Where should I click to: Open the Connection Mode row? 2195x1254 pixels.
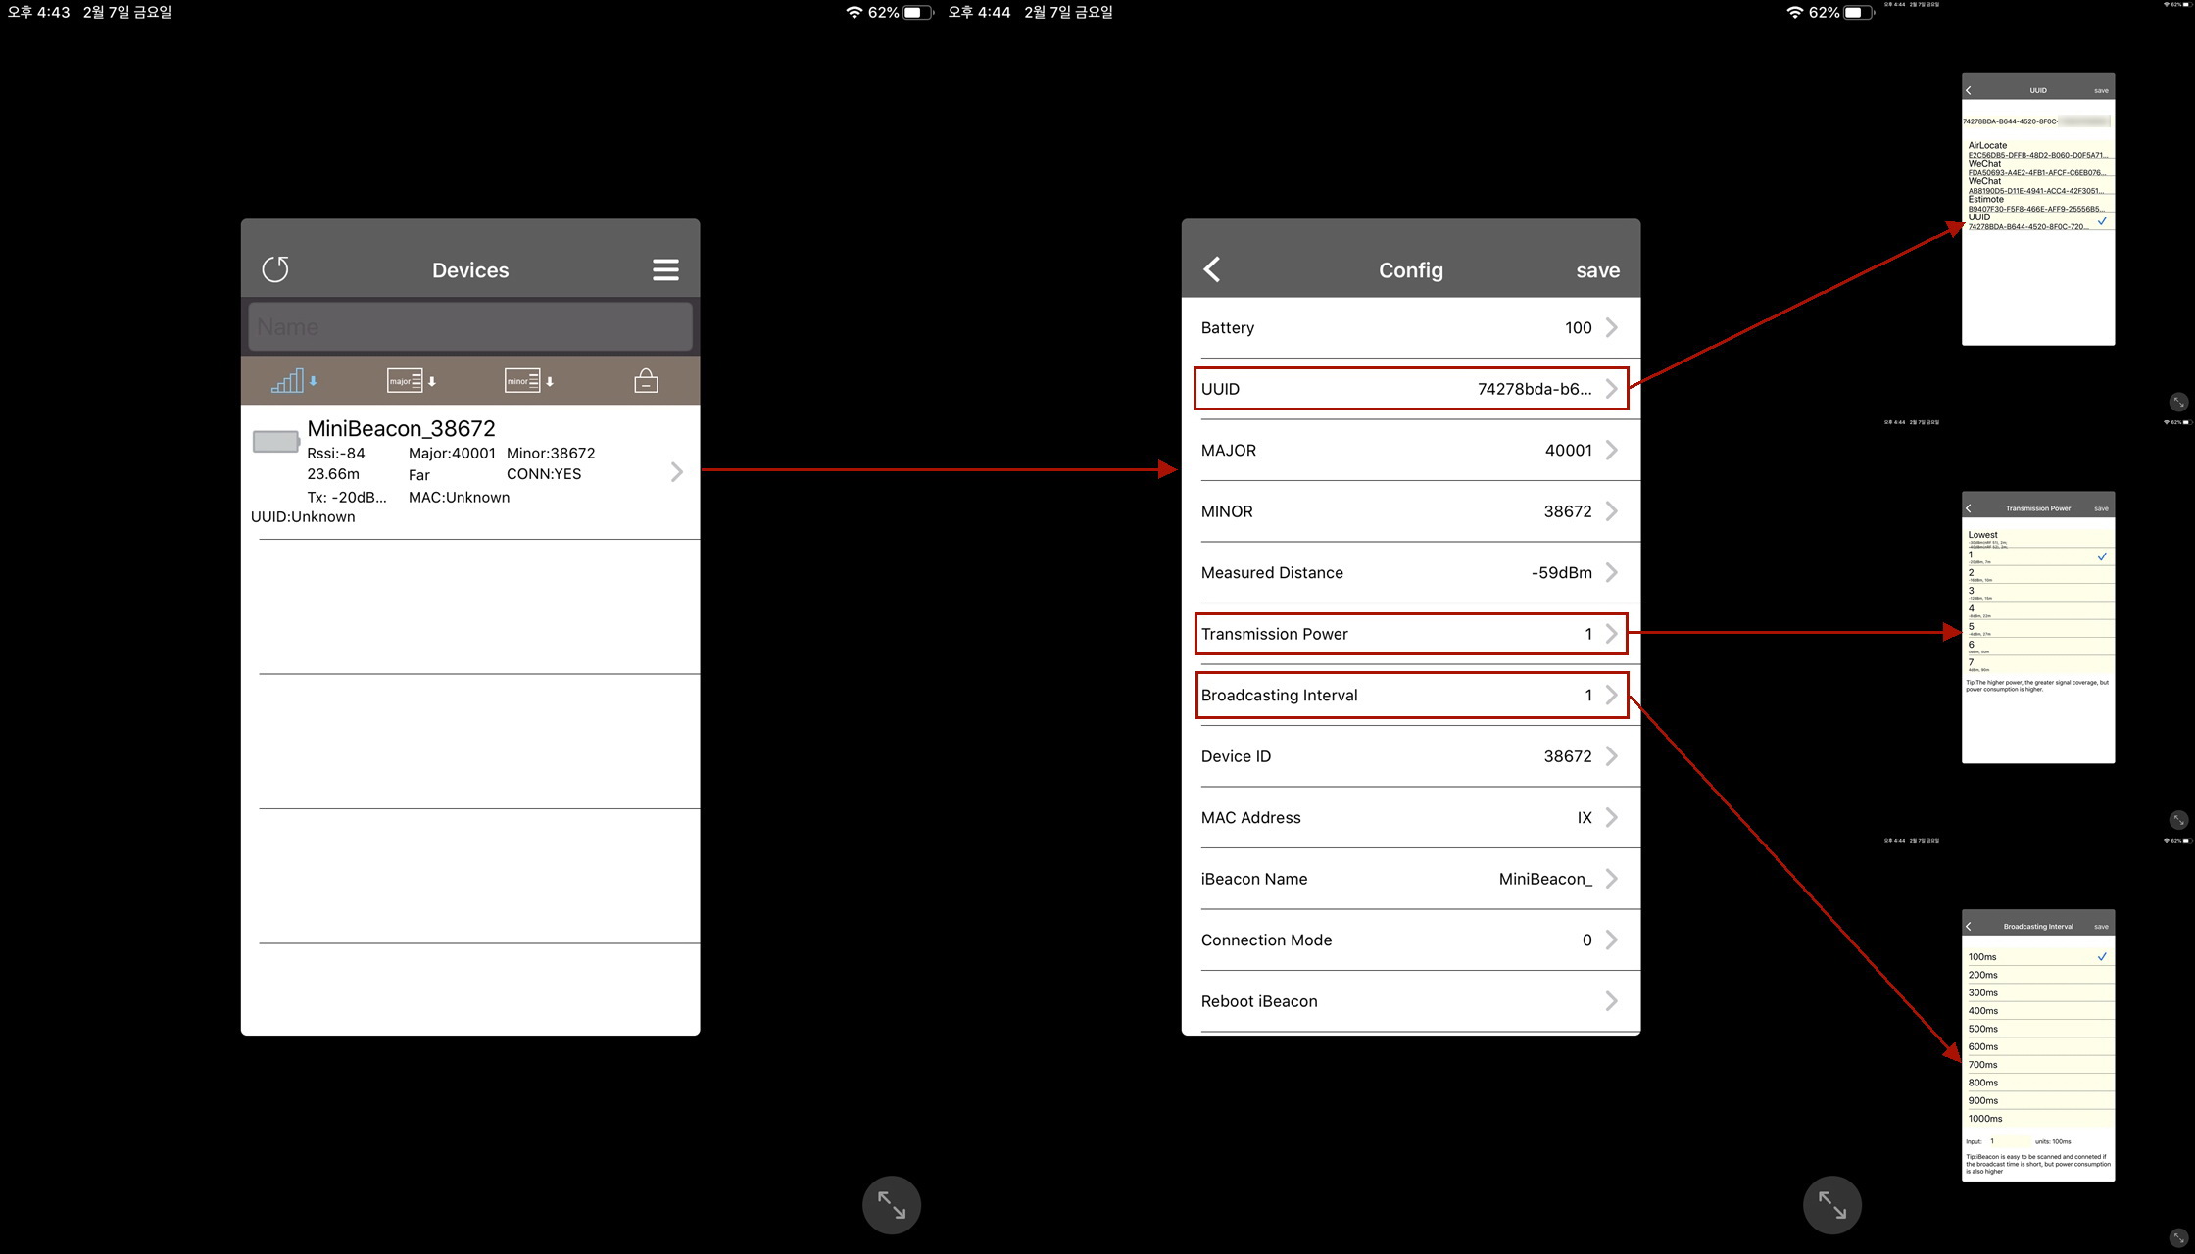click(x=1410, y=940)
